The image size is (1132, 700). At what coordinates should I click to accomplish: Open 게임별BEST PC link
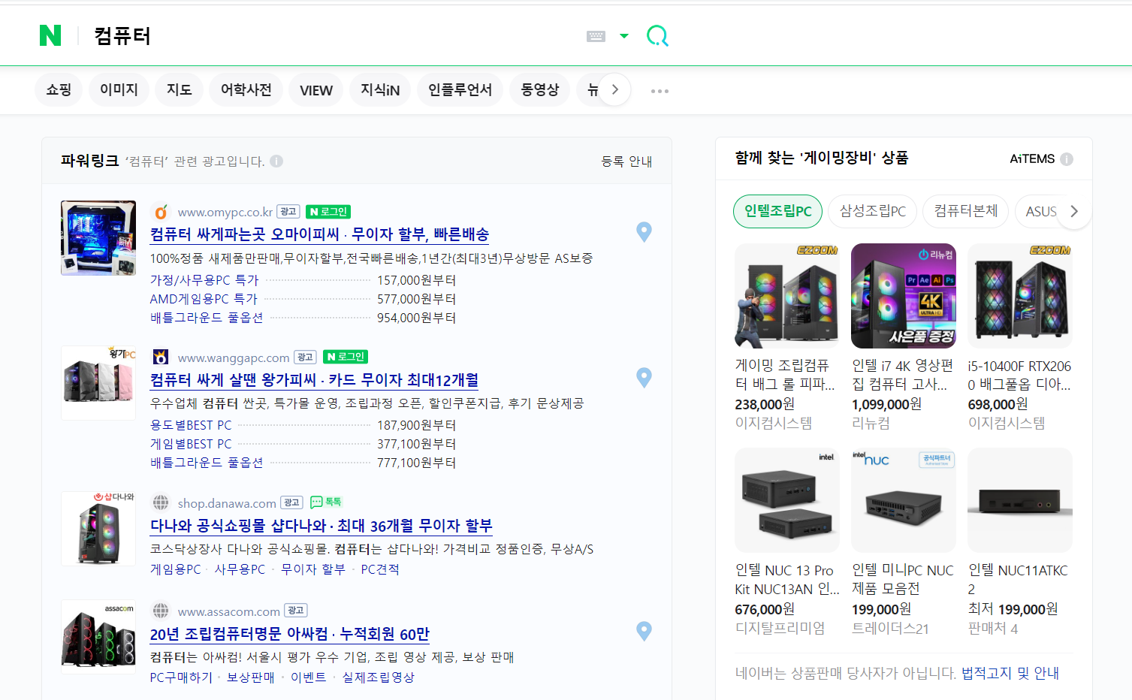(191, 444)
